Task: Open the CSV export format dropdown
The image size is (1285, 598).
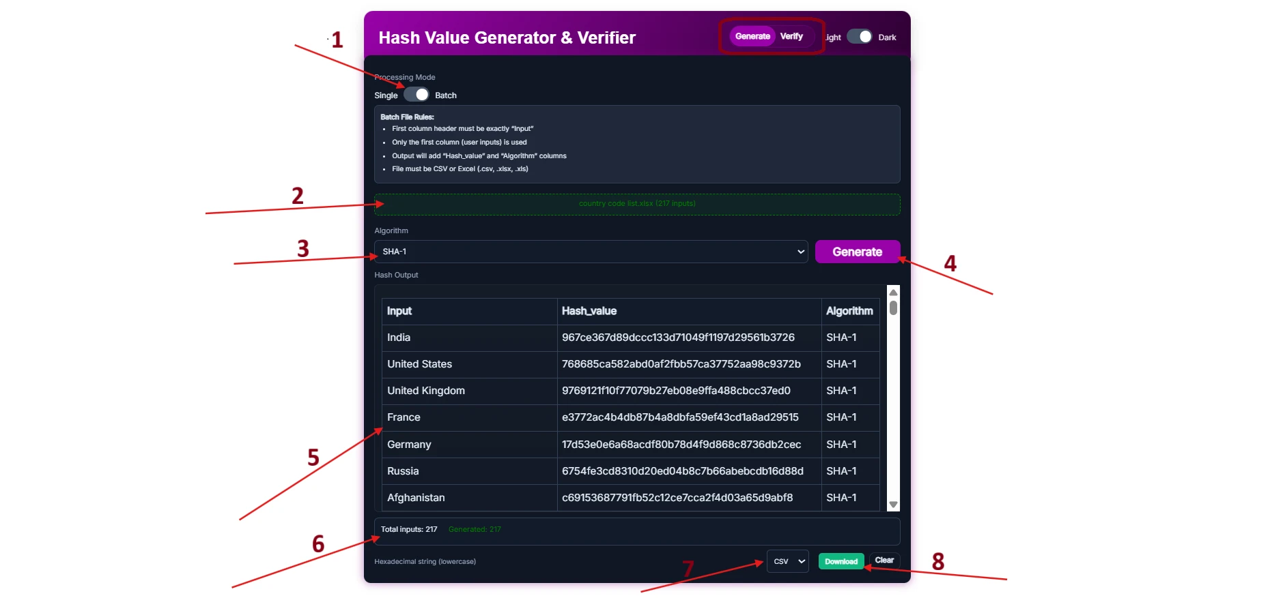Action: (788, 561)
